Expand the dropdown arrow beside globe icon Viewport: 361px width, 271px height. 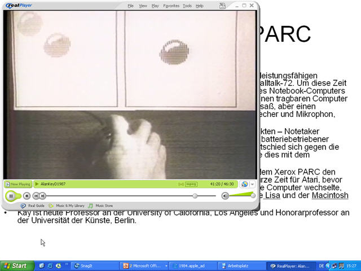coord(253,184)
